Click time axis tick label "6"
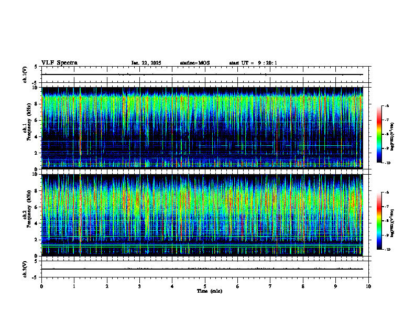This screenshot has width=415, height=321. coord(238,286)
